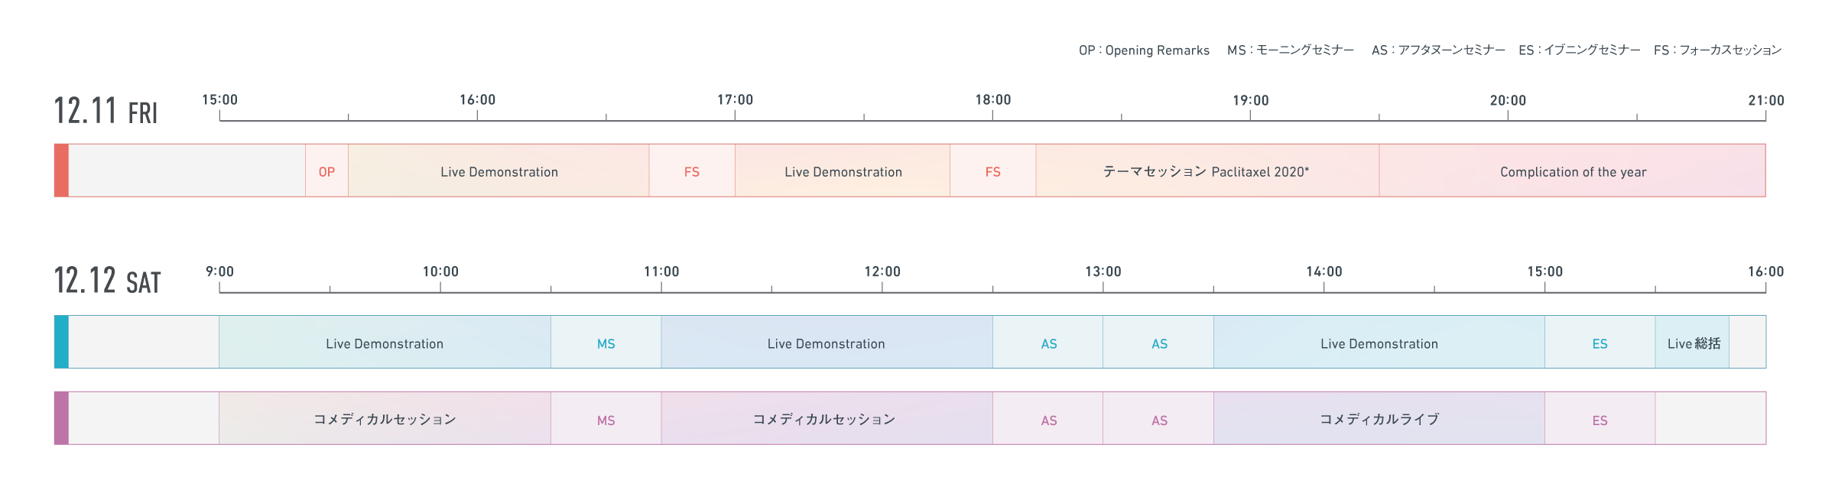Viewport: 1835px width, 497px height.
Task: Click the 18:00 marker on Friday's timeline
Action: pyautogui.click(x=992, y=100)
